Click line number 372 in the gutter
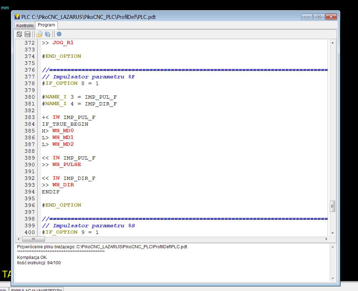The height and width of the screenshot is (291, 358). click(x=30, y=43)
